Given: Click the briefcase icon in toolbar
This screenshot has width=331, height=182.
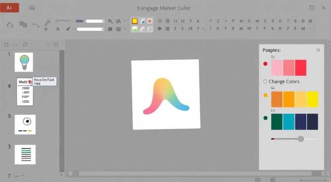Looking at the screenshot, I should click(x=110, y=29).
